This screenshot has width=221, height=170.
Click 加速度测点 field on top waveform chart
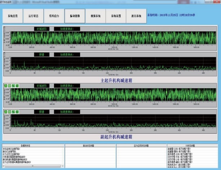[x=67, y=29]
